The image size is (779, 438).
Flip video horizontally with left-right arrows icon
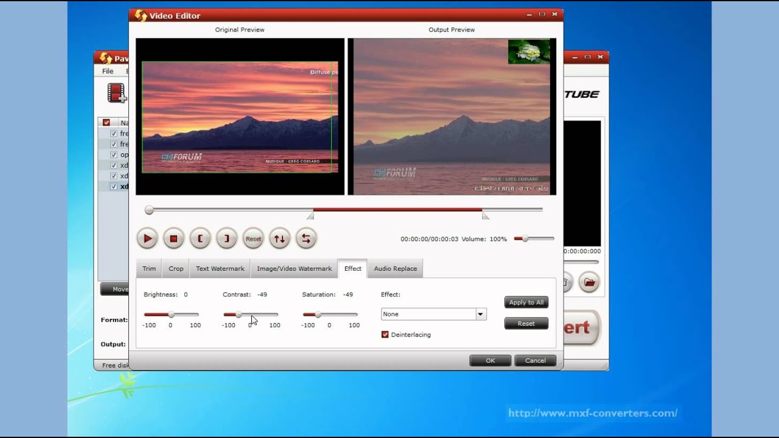click(306, 238)
